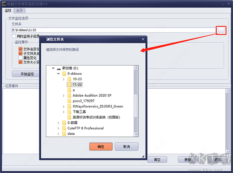Click the dialog resize grip corner
Image resolution: width=233 pixels, height=173 pixels.
click(x=143, y=156)
